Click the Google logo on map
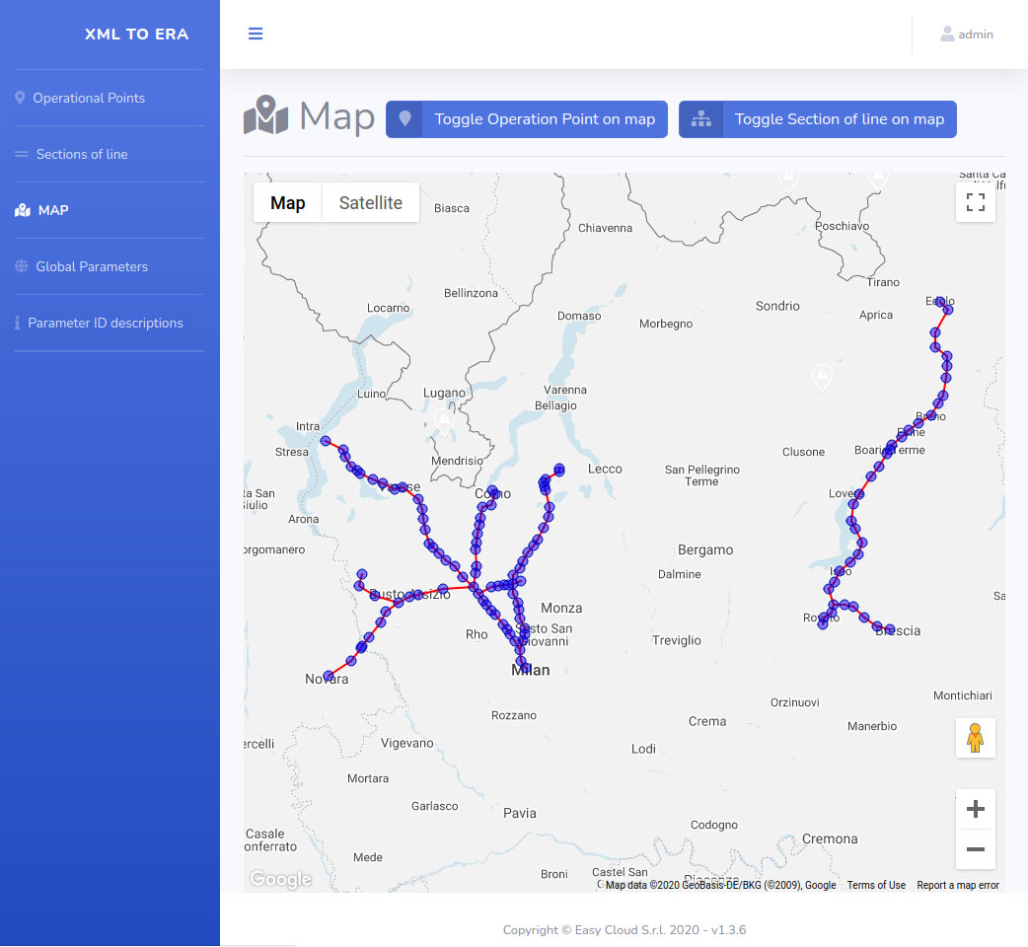Screen dimensions: 1028x947 (280, 879)
